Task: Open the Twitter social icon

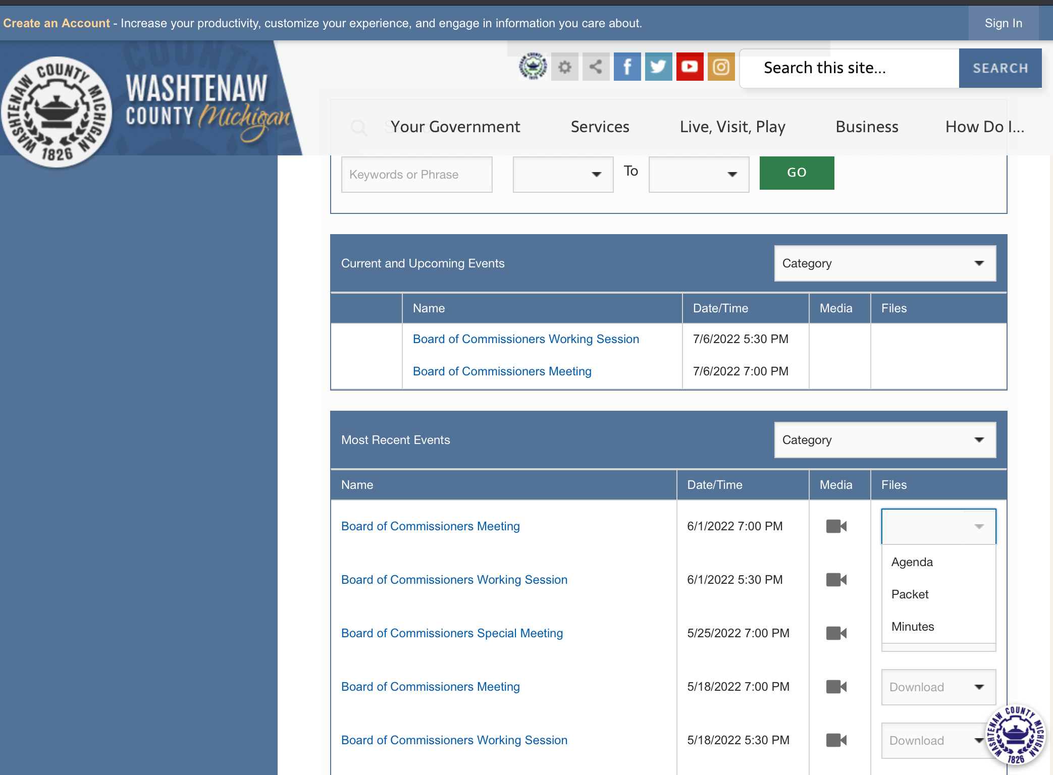Action: click(658, 67)
